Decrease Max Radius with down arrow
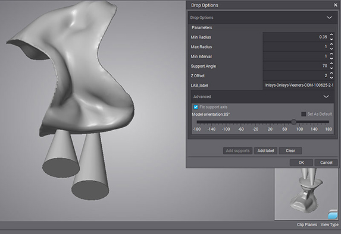This screenshot has height=234, width=341. [331, 49]
